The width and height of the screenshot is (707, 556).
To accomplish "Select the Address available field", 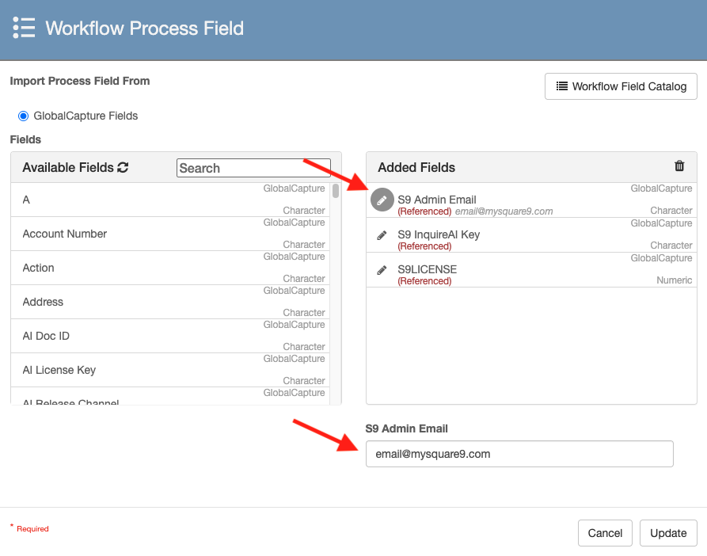I will [43, 302].
